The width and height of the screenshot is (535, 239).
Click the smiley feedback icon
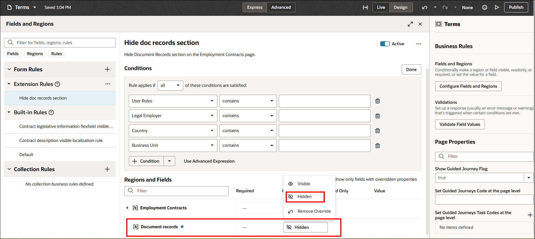click(485, 7)
